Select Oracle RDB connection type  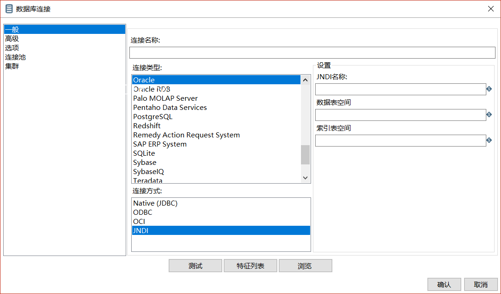pos(216,89)
